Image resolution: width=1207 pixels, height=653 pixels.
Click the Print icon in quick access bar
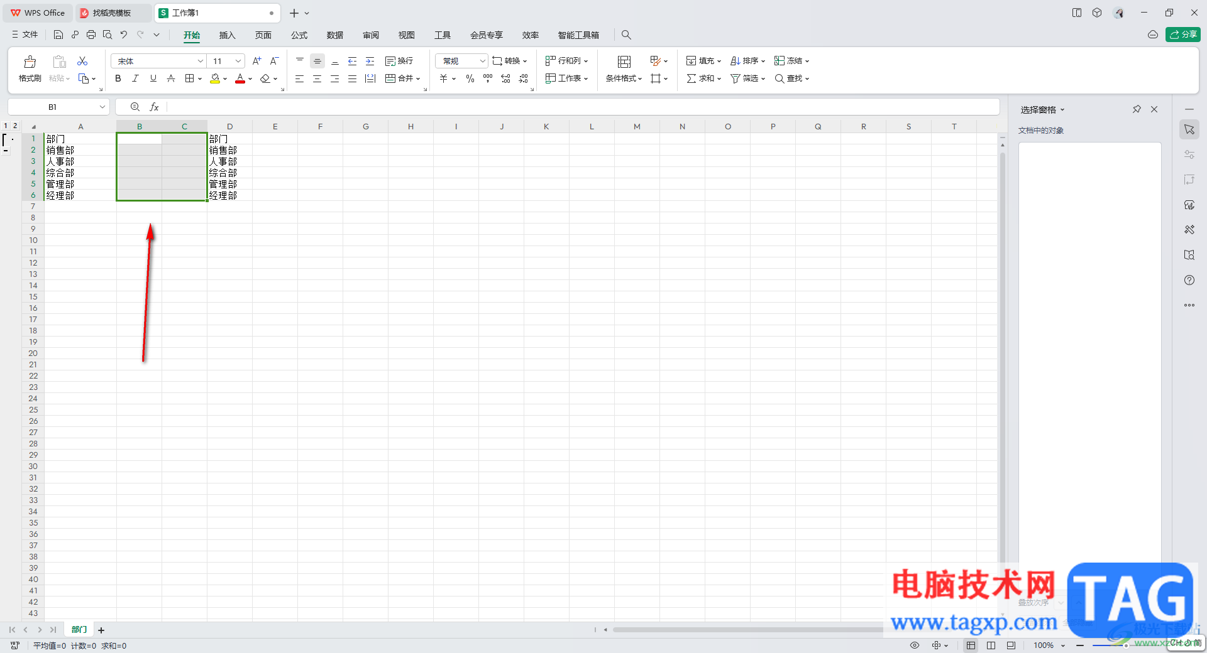click(x=91, y=35)
